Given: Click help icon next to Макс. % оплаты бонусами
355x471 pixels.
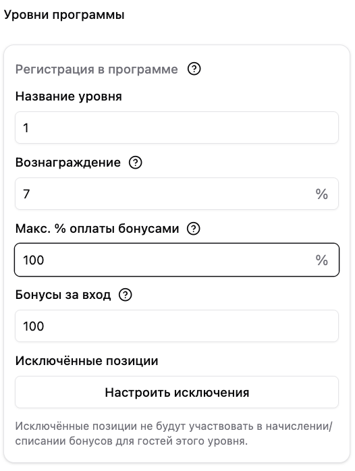Looking at the screenshot, I should click(x=194, y=229).
